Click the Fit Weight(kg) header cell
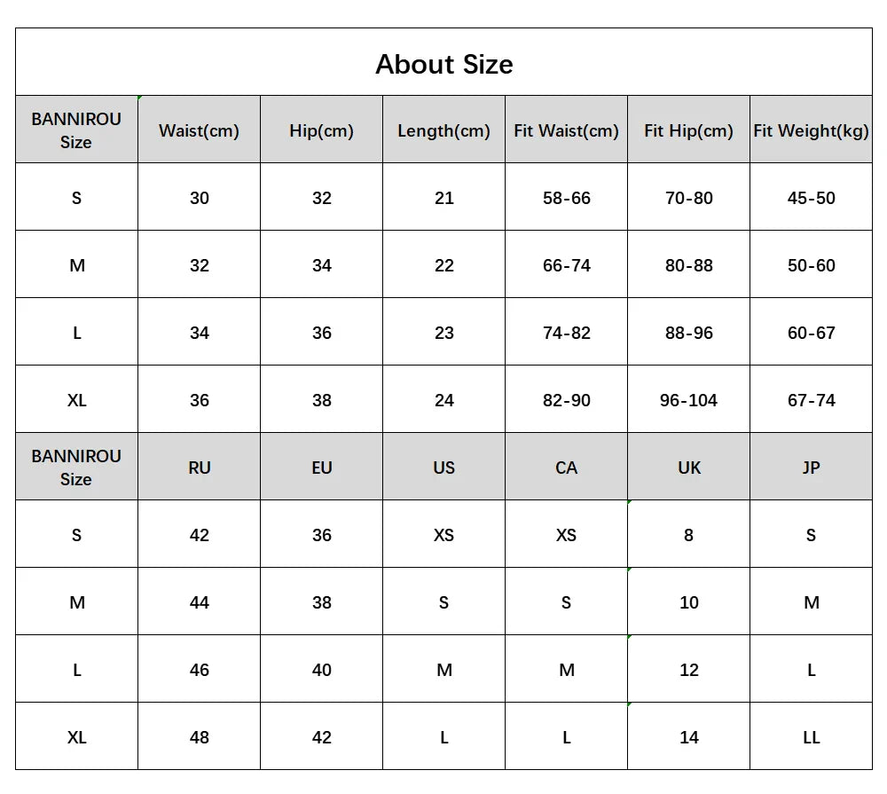 [x=811, y=130]
